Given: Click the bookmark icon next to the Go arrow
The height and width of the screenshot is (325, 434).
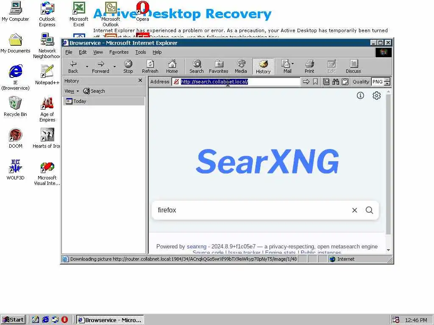Looking at the screenshot, I should (x=315, y=82).
